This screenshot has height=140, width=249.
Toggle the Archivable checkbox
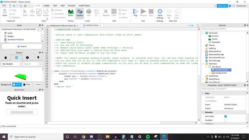click(x=226, y=116)
